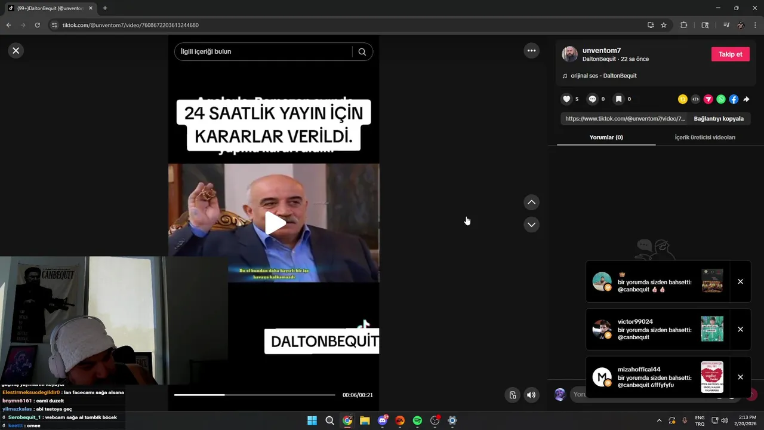The height and width of the screenshot is (430, 764).
Task: Seek on the video progress bar
Action: pyautogui.click(x=254, y=395)
